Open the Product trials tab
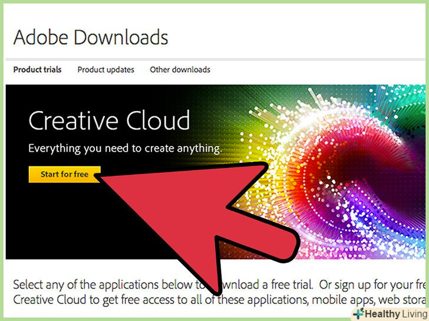The image size is (429, 321). [x=38, y=69]
